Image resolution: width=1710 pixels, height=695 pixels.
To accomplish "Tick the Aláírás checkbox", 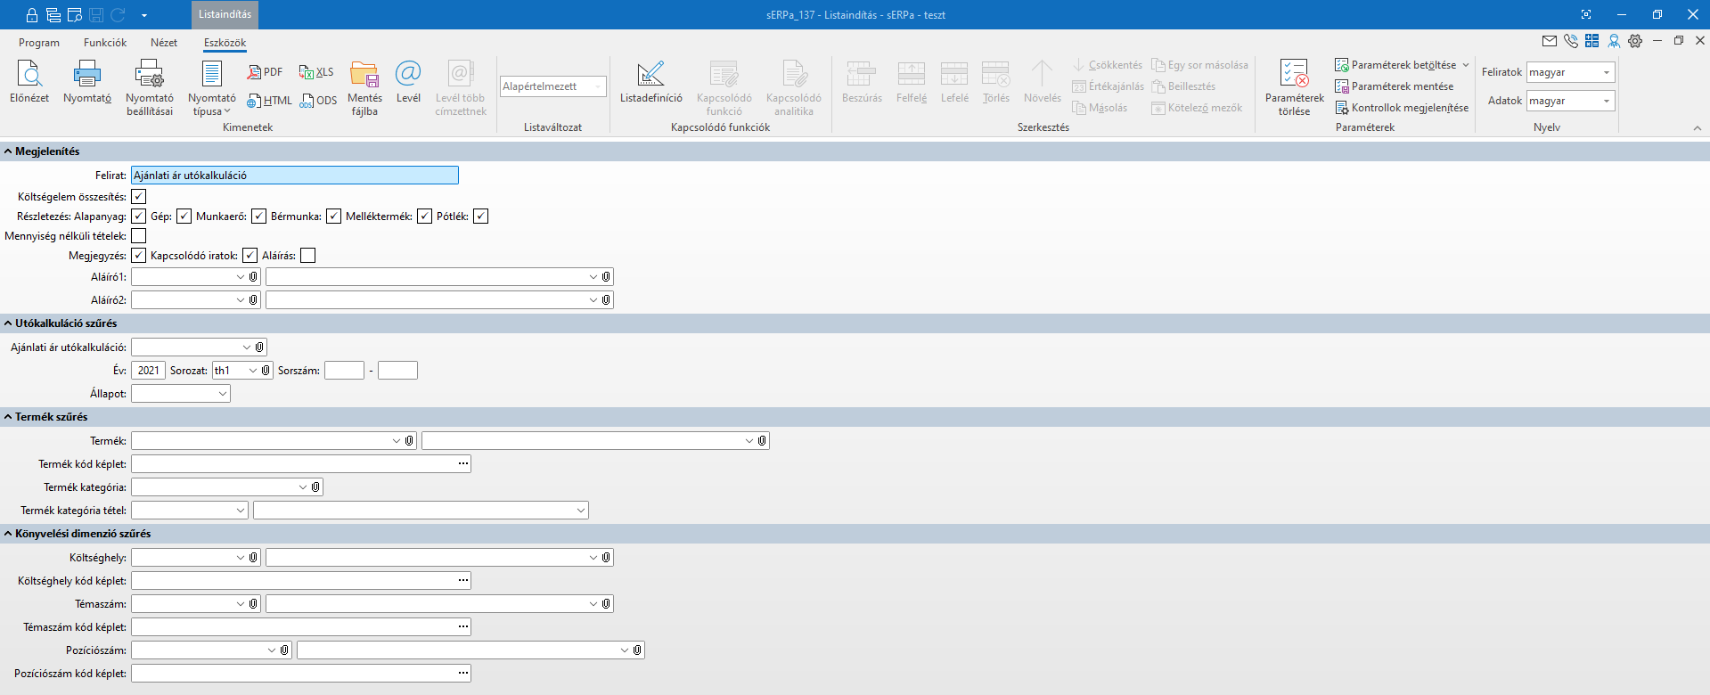I will (x=308, y=256).
